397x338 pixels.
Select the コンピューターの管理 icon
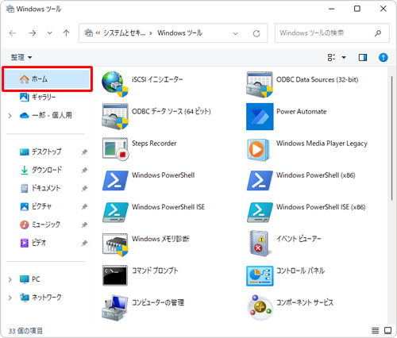click(114, 308)
